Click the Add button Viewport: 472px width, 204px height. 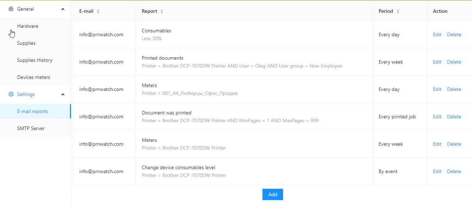click(x=273, y=194)
